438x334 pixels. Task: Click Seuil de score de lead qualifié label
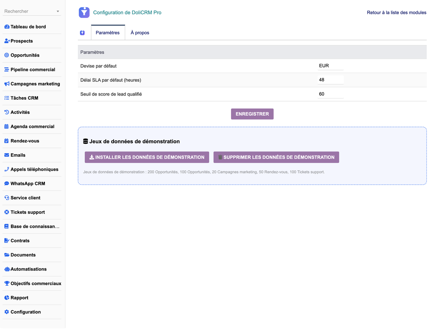click(x=111, y=94)
